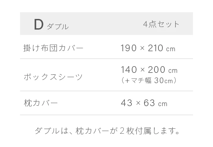Click the number 190 in duvet size
213x147 pixels.
[128, 48]
